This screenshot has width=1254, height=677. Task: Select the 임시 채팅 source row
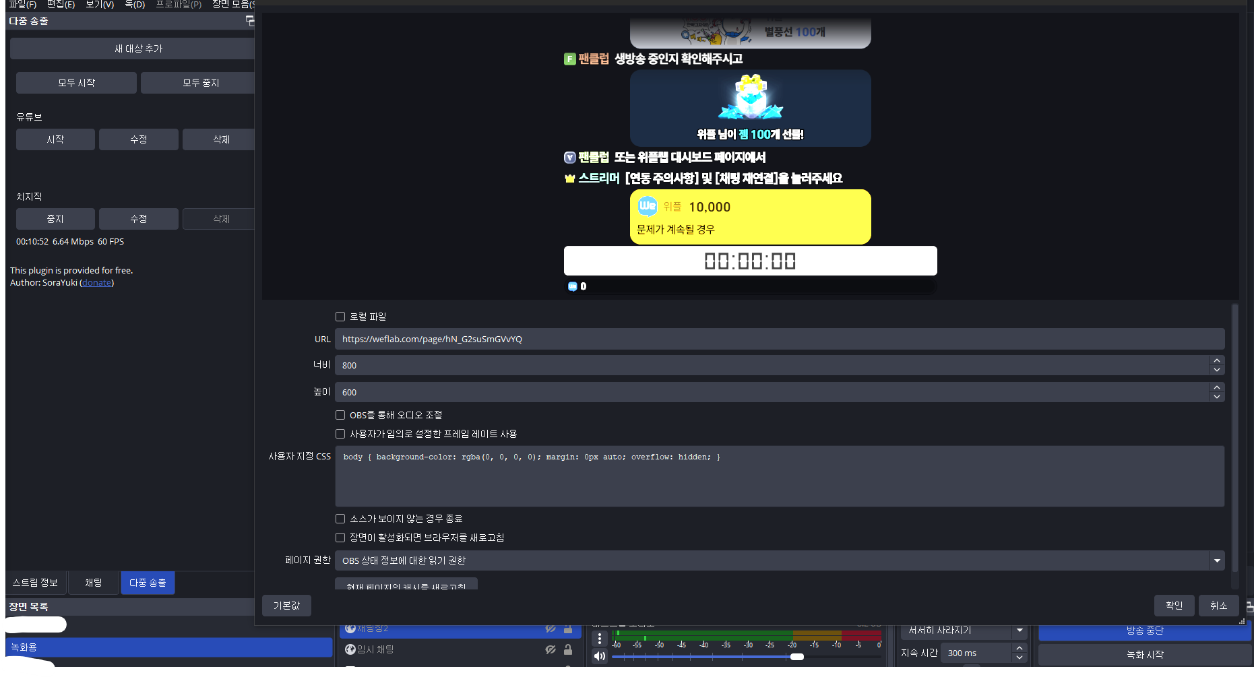pos(460,649)
